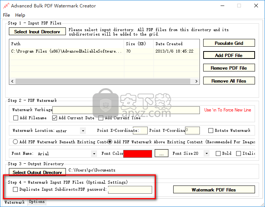Expand the Watermark Location dropdown
Image resolution: width=265 pixels, height=207 pixels.
point(83,131)
